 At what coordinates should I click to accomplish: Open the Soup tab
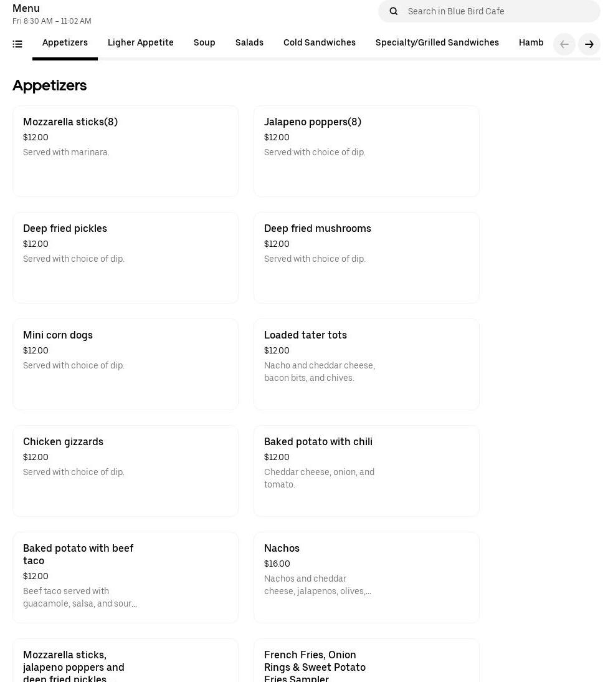[x=204, y=43]
